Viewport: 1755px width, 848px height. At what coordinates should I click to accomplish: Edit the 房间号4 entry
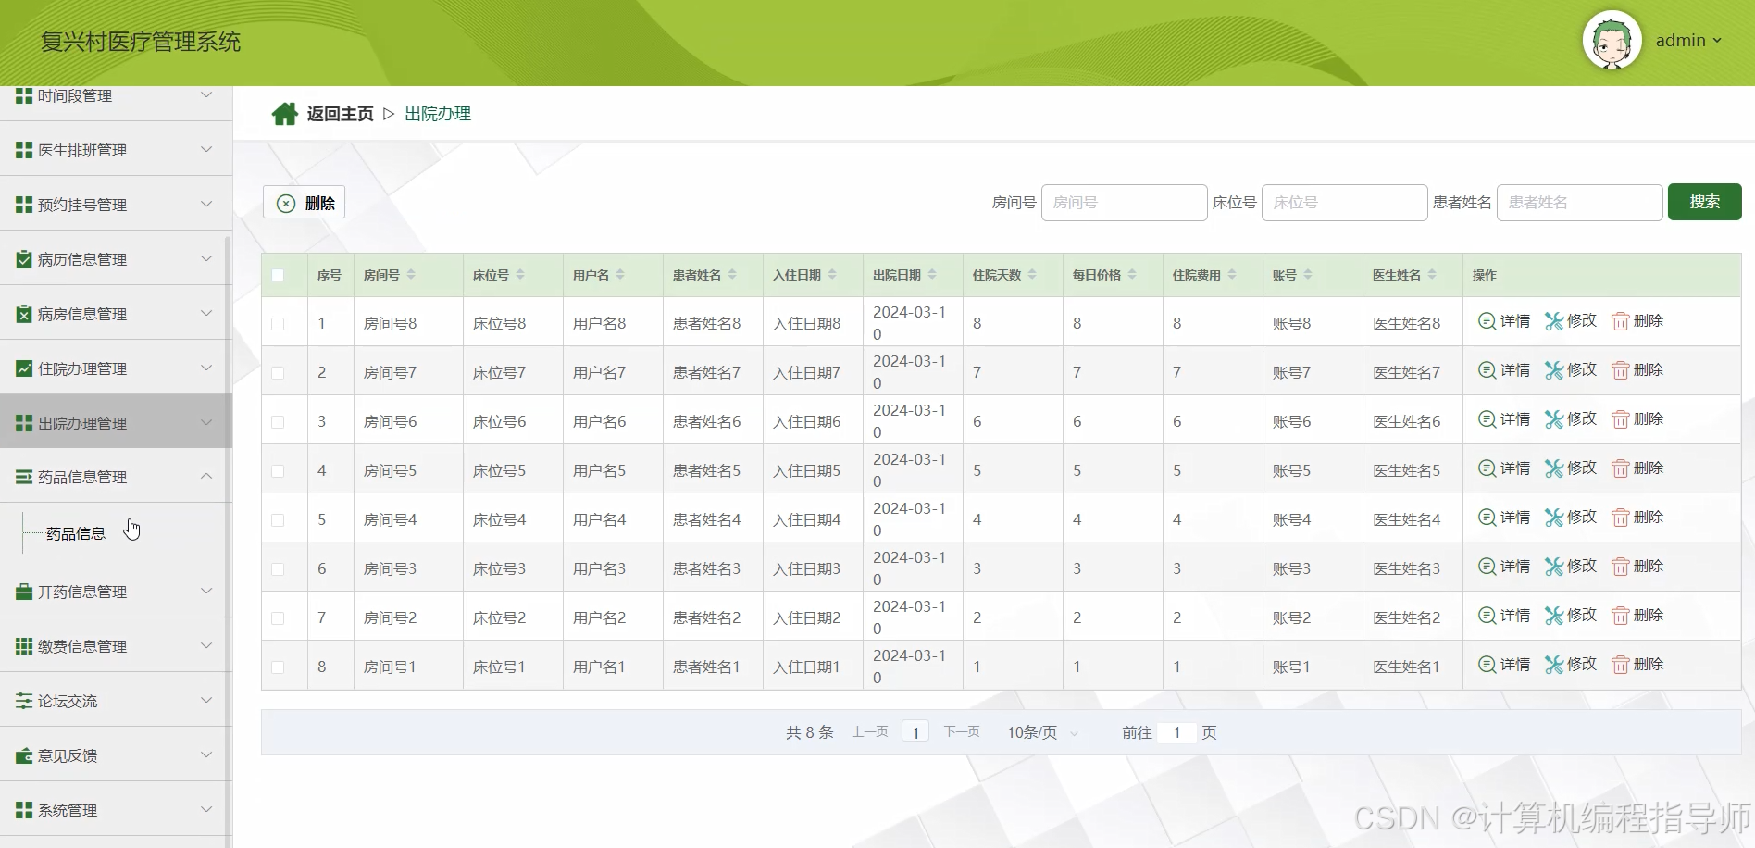1571,518
